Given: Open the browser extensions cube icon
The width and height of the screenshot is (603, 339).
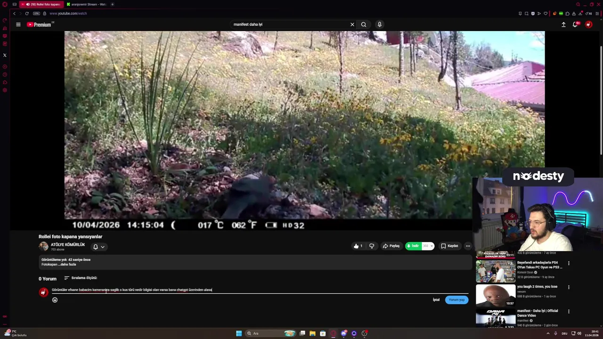Looking at the screenshot, I should [567, 13].
